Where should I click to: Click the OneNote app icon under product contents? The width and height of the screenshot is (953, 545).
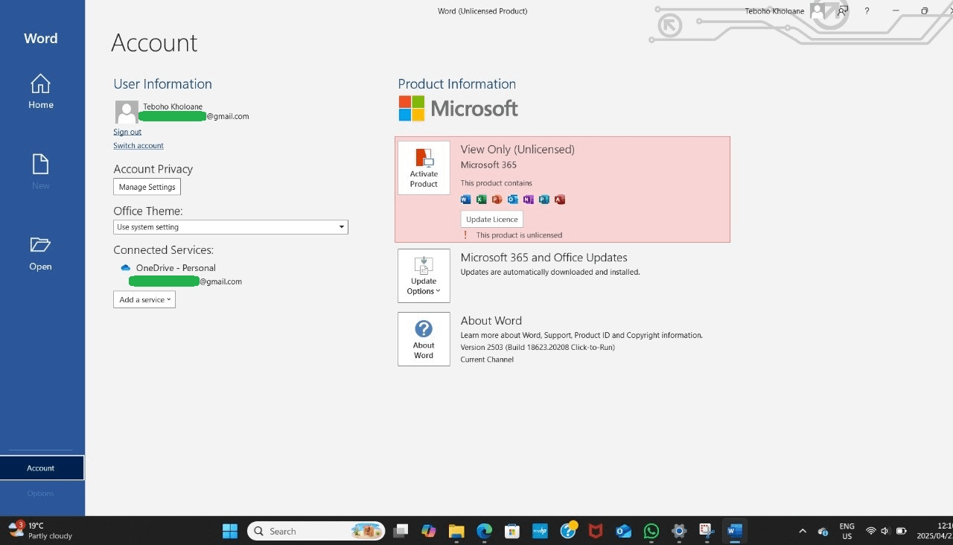[x=528, y=199]
